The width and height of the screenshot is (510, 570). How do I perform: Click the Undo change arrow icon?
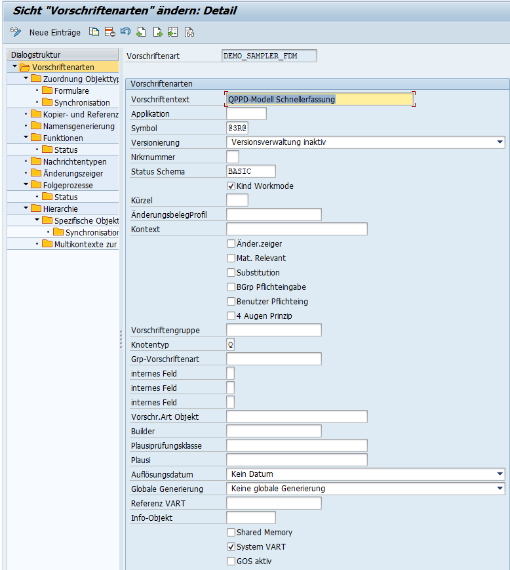point(125,32)
